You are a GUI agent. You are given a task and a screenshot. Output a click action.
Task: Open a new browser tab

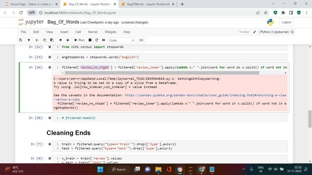pyautogui.click(x=182, y=4)
